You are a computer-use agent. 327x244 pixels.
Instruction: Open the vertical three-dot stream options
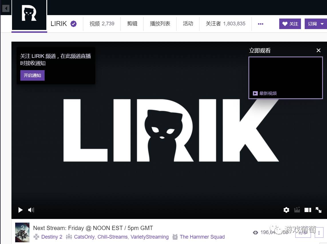(x=319, y=233)
